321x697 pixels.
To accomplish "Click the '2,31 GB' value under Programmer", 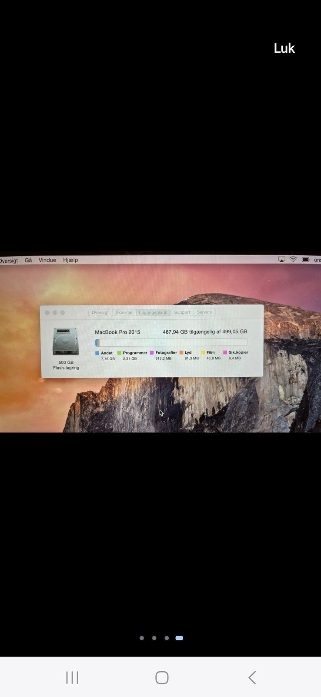I will (x=130, y=359).
